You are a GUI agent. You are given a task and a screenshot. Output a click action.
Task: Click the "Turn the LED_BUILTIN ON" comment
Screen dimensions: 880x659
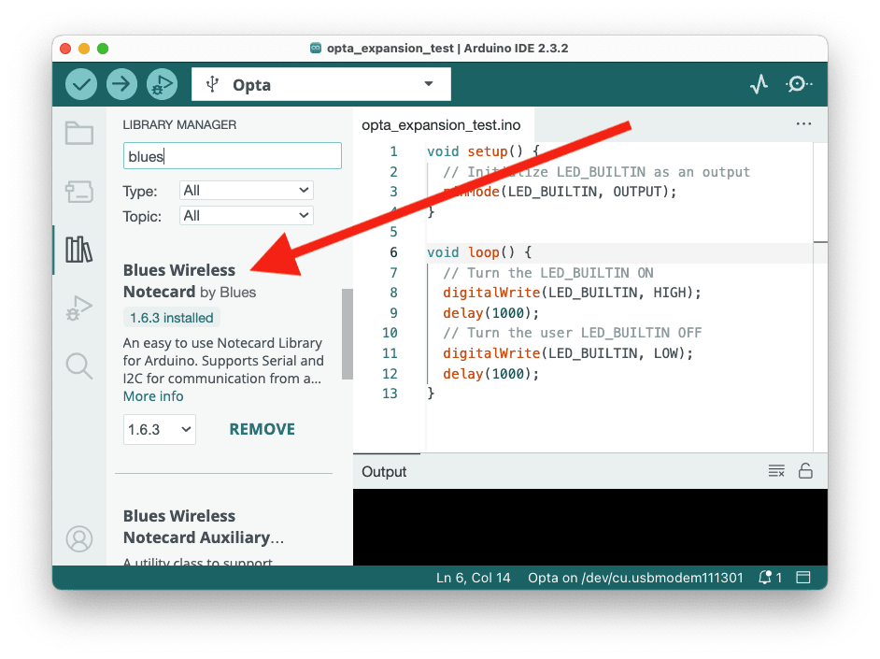coord(547,273)
